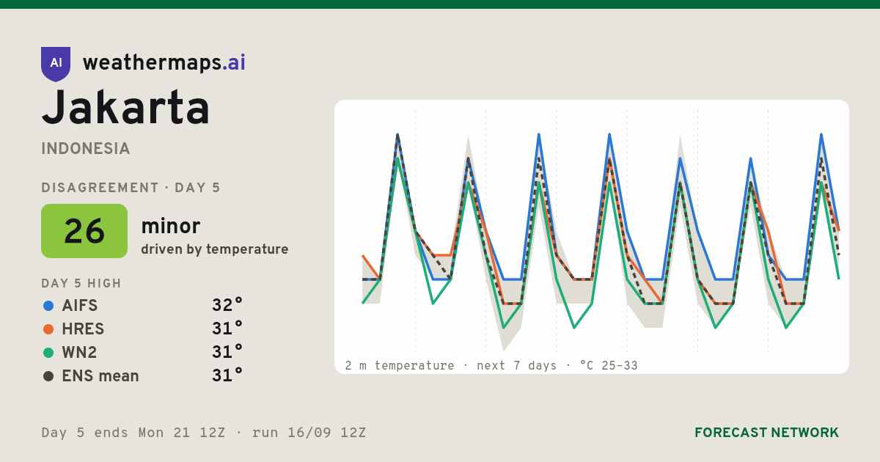
Task: Click the orange HRES legend dot
Action: [x=48, y=329]
